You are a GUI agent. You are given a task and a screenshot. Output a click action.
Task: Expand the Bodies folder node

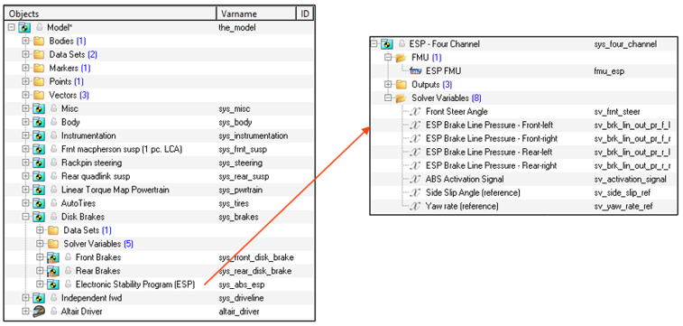[x=25, y=41]
